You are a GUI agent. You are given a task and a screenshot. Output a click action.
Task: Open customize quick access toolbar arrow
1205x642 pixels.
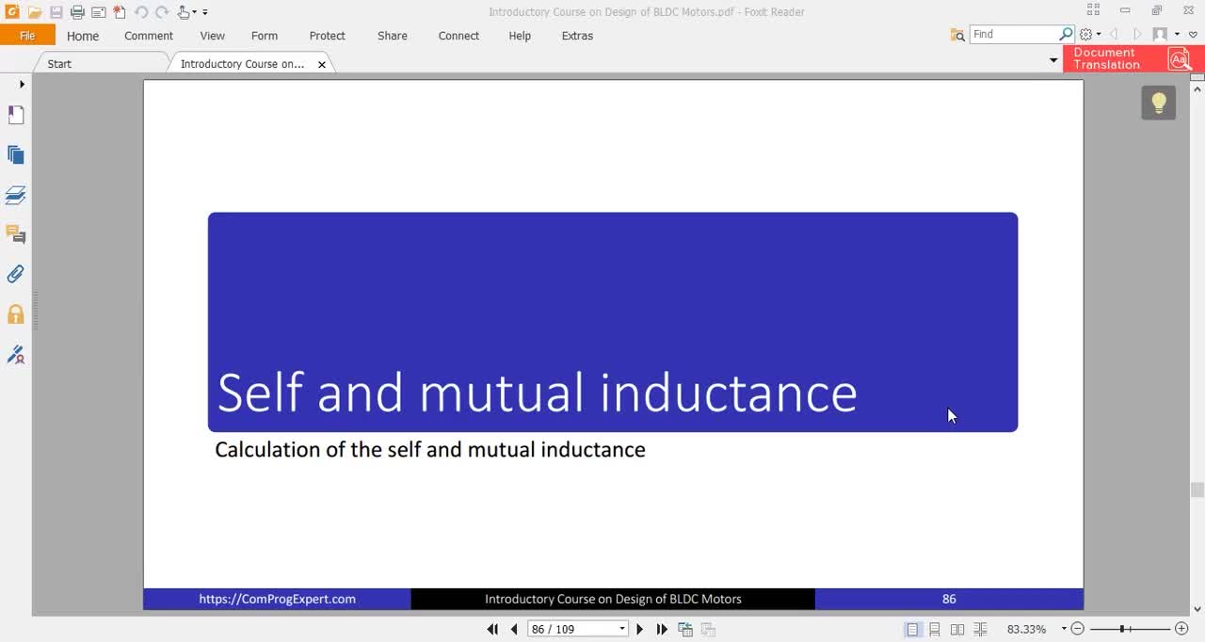(x=205, y=12)
